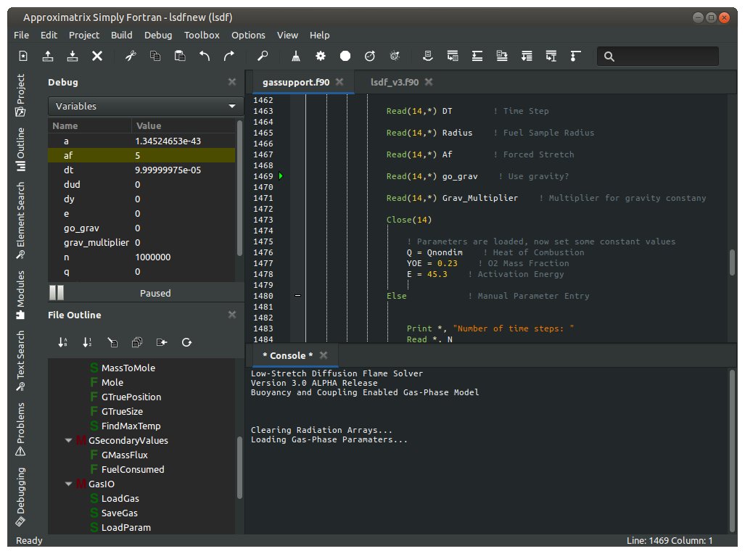The width and height of the screenshot is (745, 554).
Task: Collapse the GasIO module node
Action: coord(68,484)
